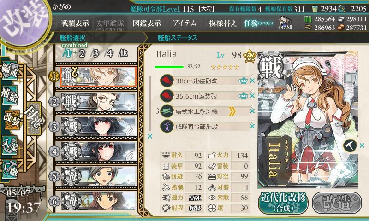
Task: Click the 38cm連装砲改 red gun icon
Action: [167, 81]
